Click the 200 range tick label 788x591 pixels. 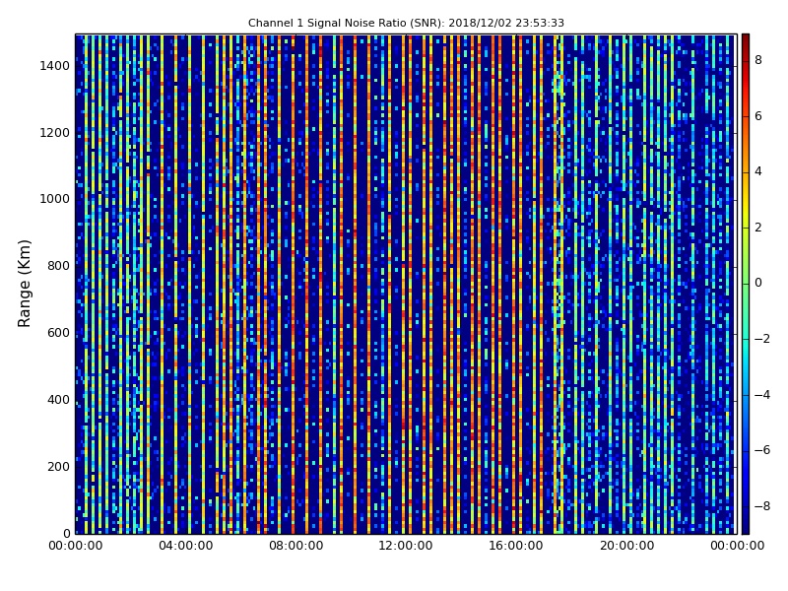click(58, 466)
